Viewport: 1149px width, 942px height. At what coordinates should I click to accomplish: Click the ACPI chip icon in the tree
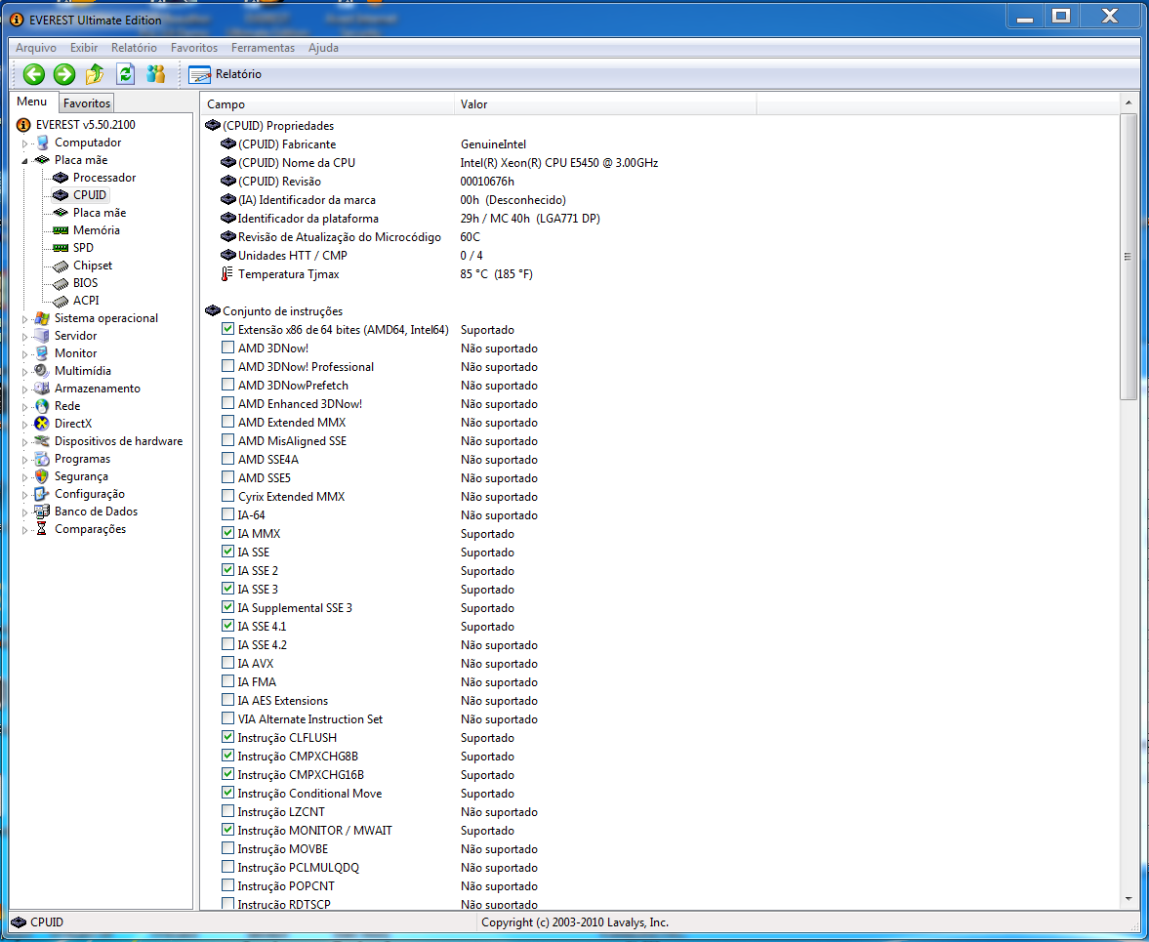click(61, 301)
